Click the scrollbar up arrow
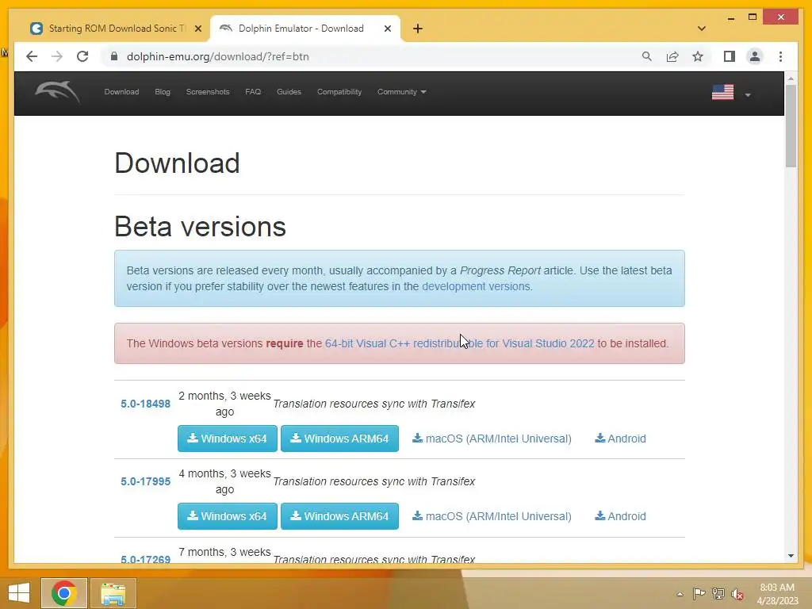 point(791,79)
